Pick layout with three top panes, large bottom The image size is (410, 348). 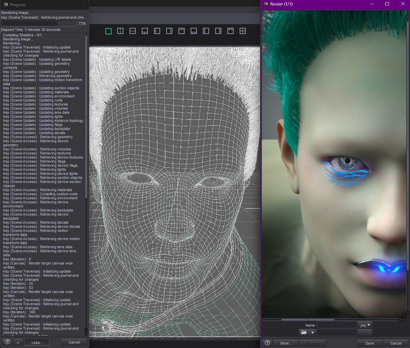coord(231,31)
